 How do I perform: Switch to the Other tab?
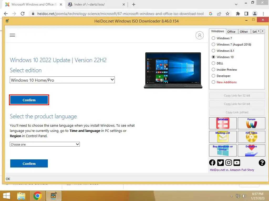pyautogui.click(x=244, y=32)
